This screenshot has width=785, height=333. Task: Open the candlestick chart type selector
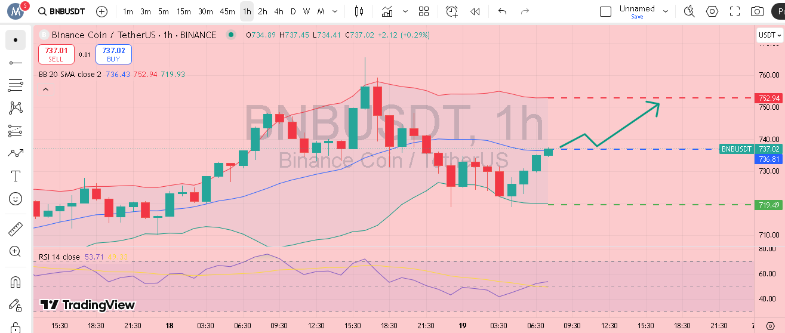point(359,11)
